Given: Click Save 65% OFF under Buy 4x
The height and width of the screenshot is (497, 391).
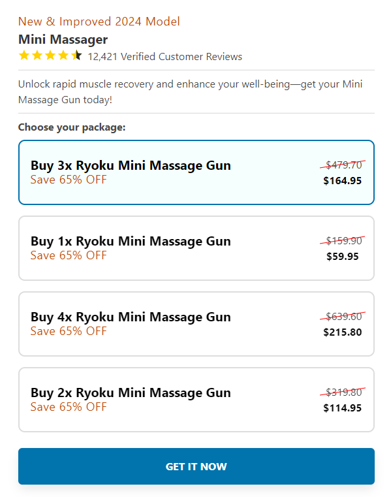Looking at the screenshot, I should [69, 331].
